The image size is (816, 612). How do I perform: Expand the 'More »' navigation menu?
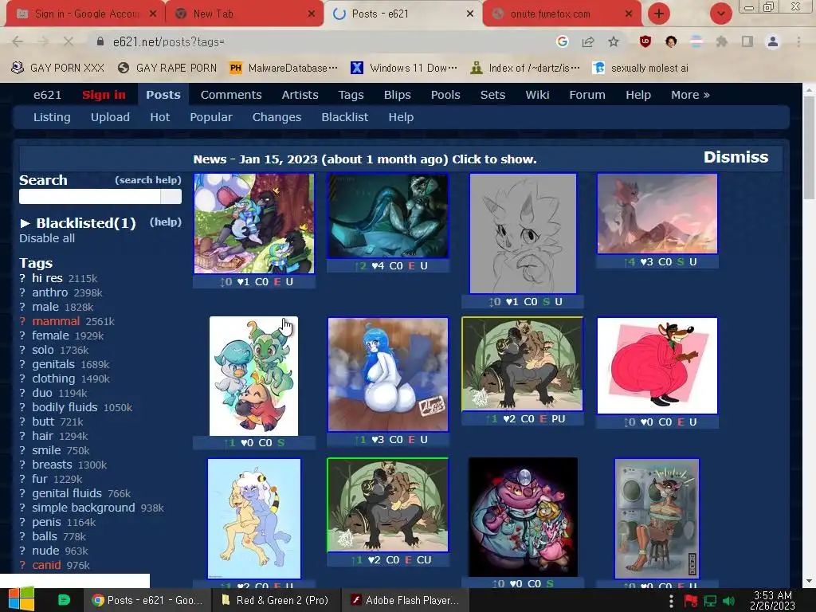(x=690, y=95)
